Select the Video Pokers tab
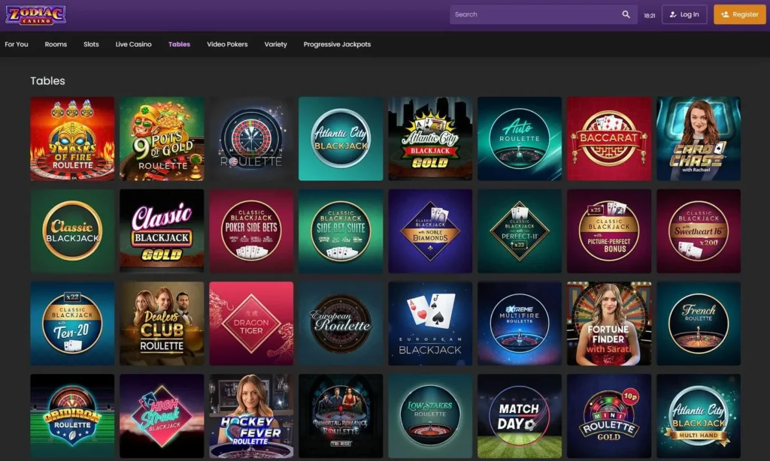Screen dimensions: 770x461 (227, 44)
